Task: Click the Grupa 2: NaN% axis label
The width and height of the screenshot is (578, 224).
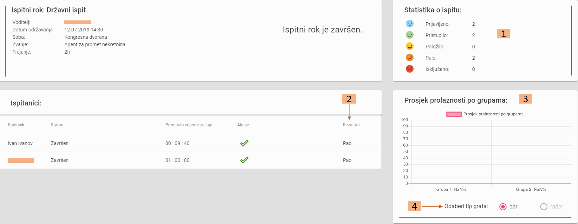Action: point(531,189)
